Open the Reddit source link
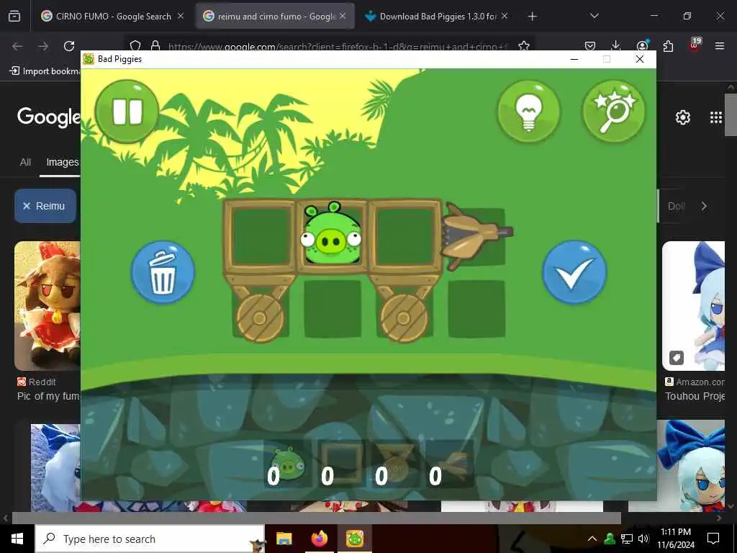 37,382
